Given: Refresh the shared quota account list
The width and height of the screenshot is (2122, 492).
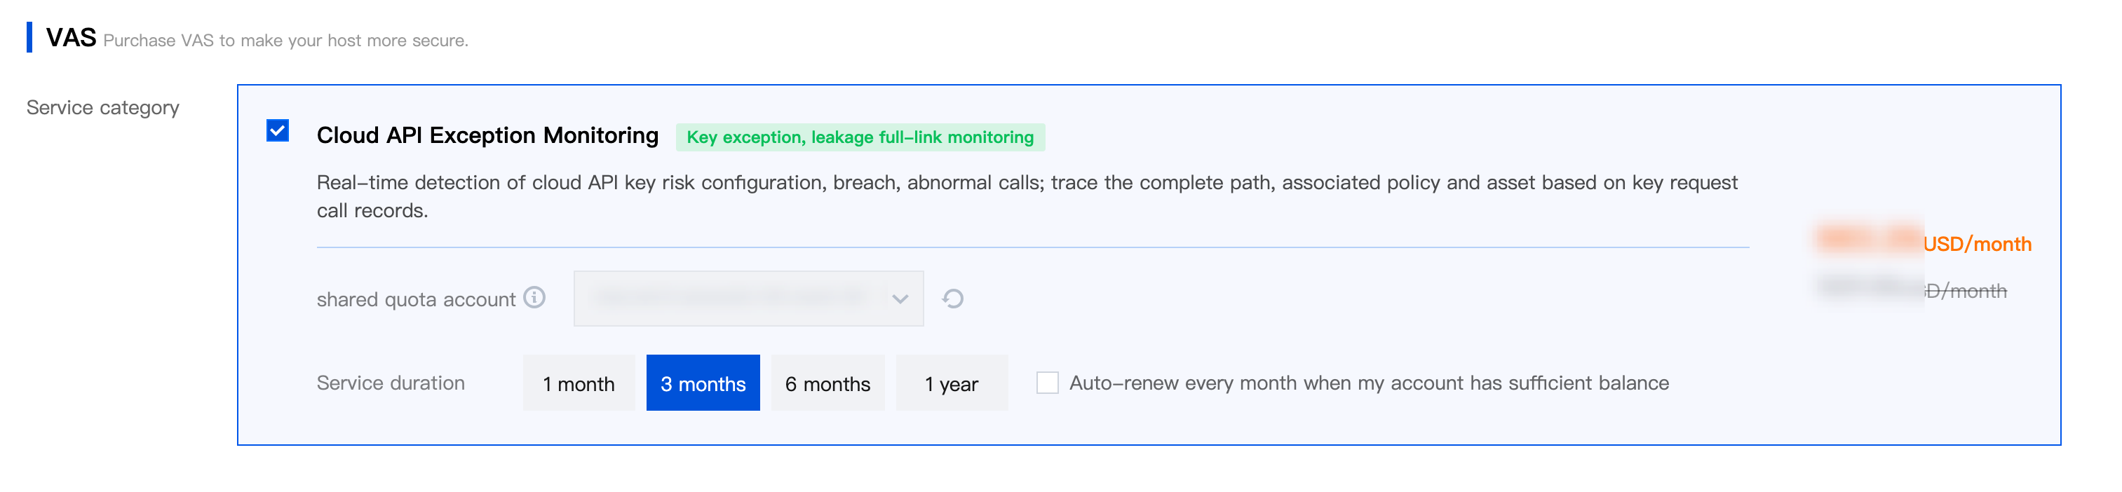Looking at the screenshot, I should 953,299.
